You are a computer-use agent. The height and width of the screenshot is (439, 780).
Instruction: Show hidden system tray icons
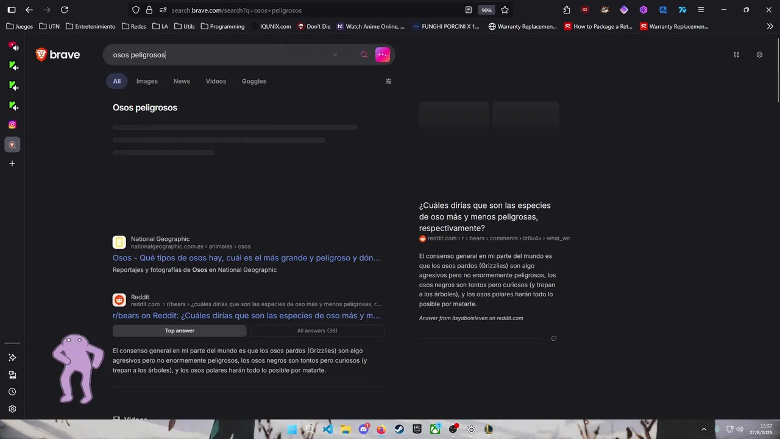(x=704, y=429)
